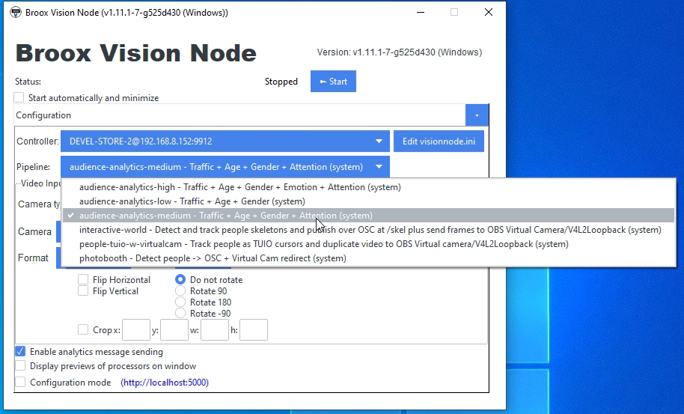Screen dimensions: 684x414
Task: Click the Stopped status text
Action: pyautogui.click(x=281, y=82)
